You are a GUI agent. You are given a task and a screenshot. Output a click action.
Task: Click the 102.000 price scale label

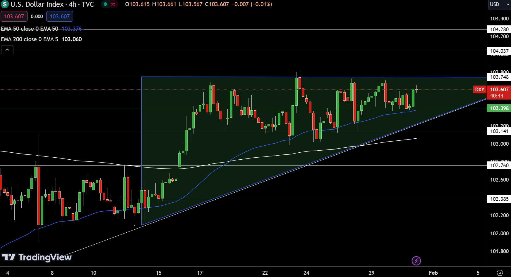click(499, 233)
